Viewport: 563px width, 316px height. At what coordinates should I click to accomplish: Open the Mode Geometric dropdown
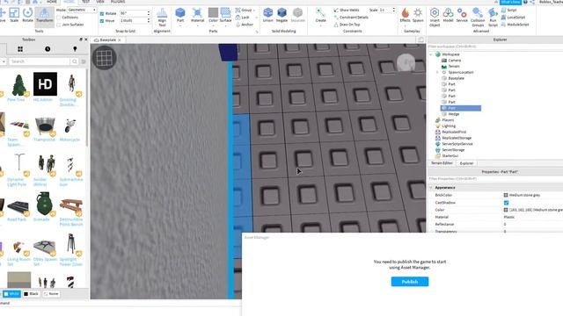tap(82, 10)
